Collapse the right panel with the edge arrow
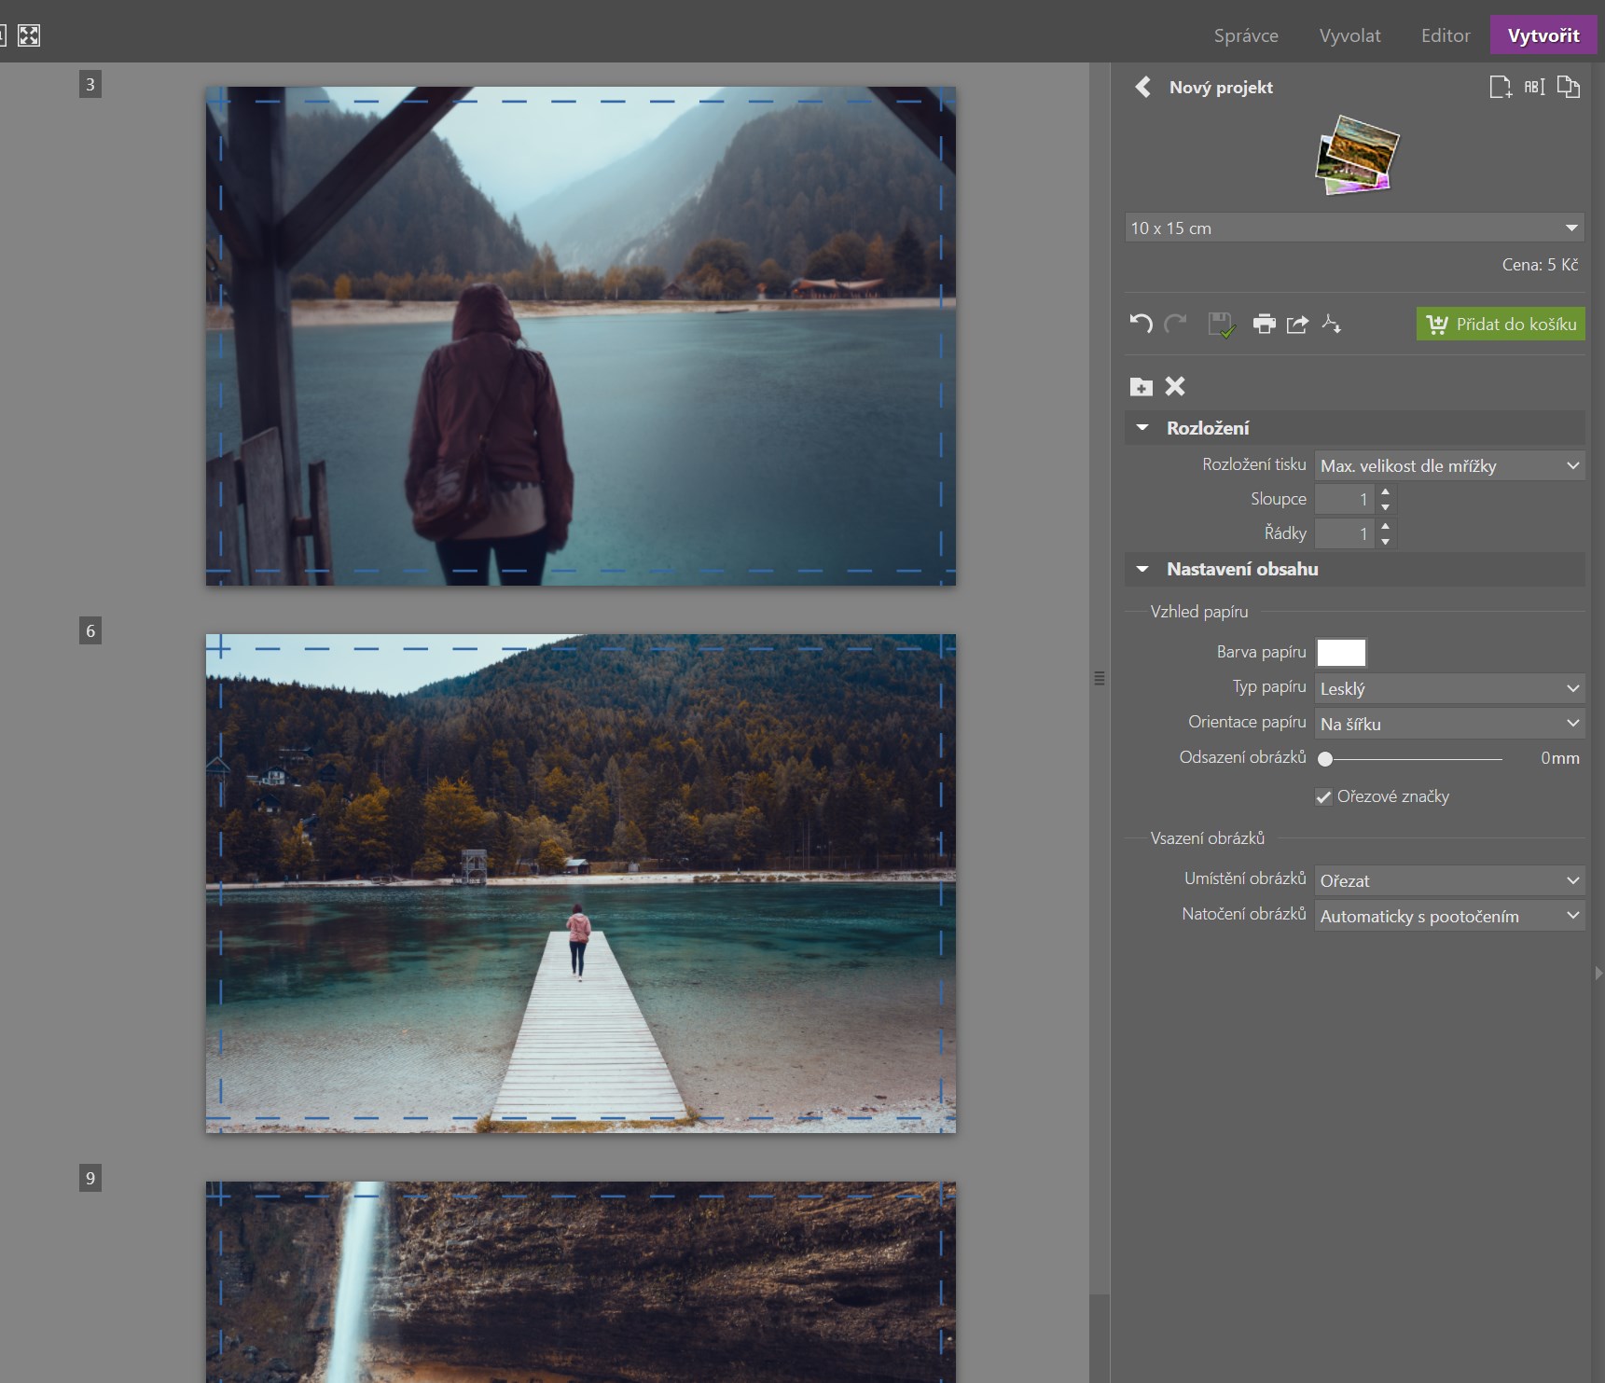The height and width of the screenshot is (1383, 1605). [1598, 973]
